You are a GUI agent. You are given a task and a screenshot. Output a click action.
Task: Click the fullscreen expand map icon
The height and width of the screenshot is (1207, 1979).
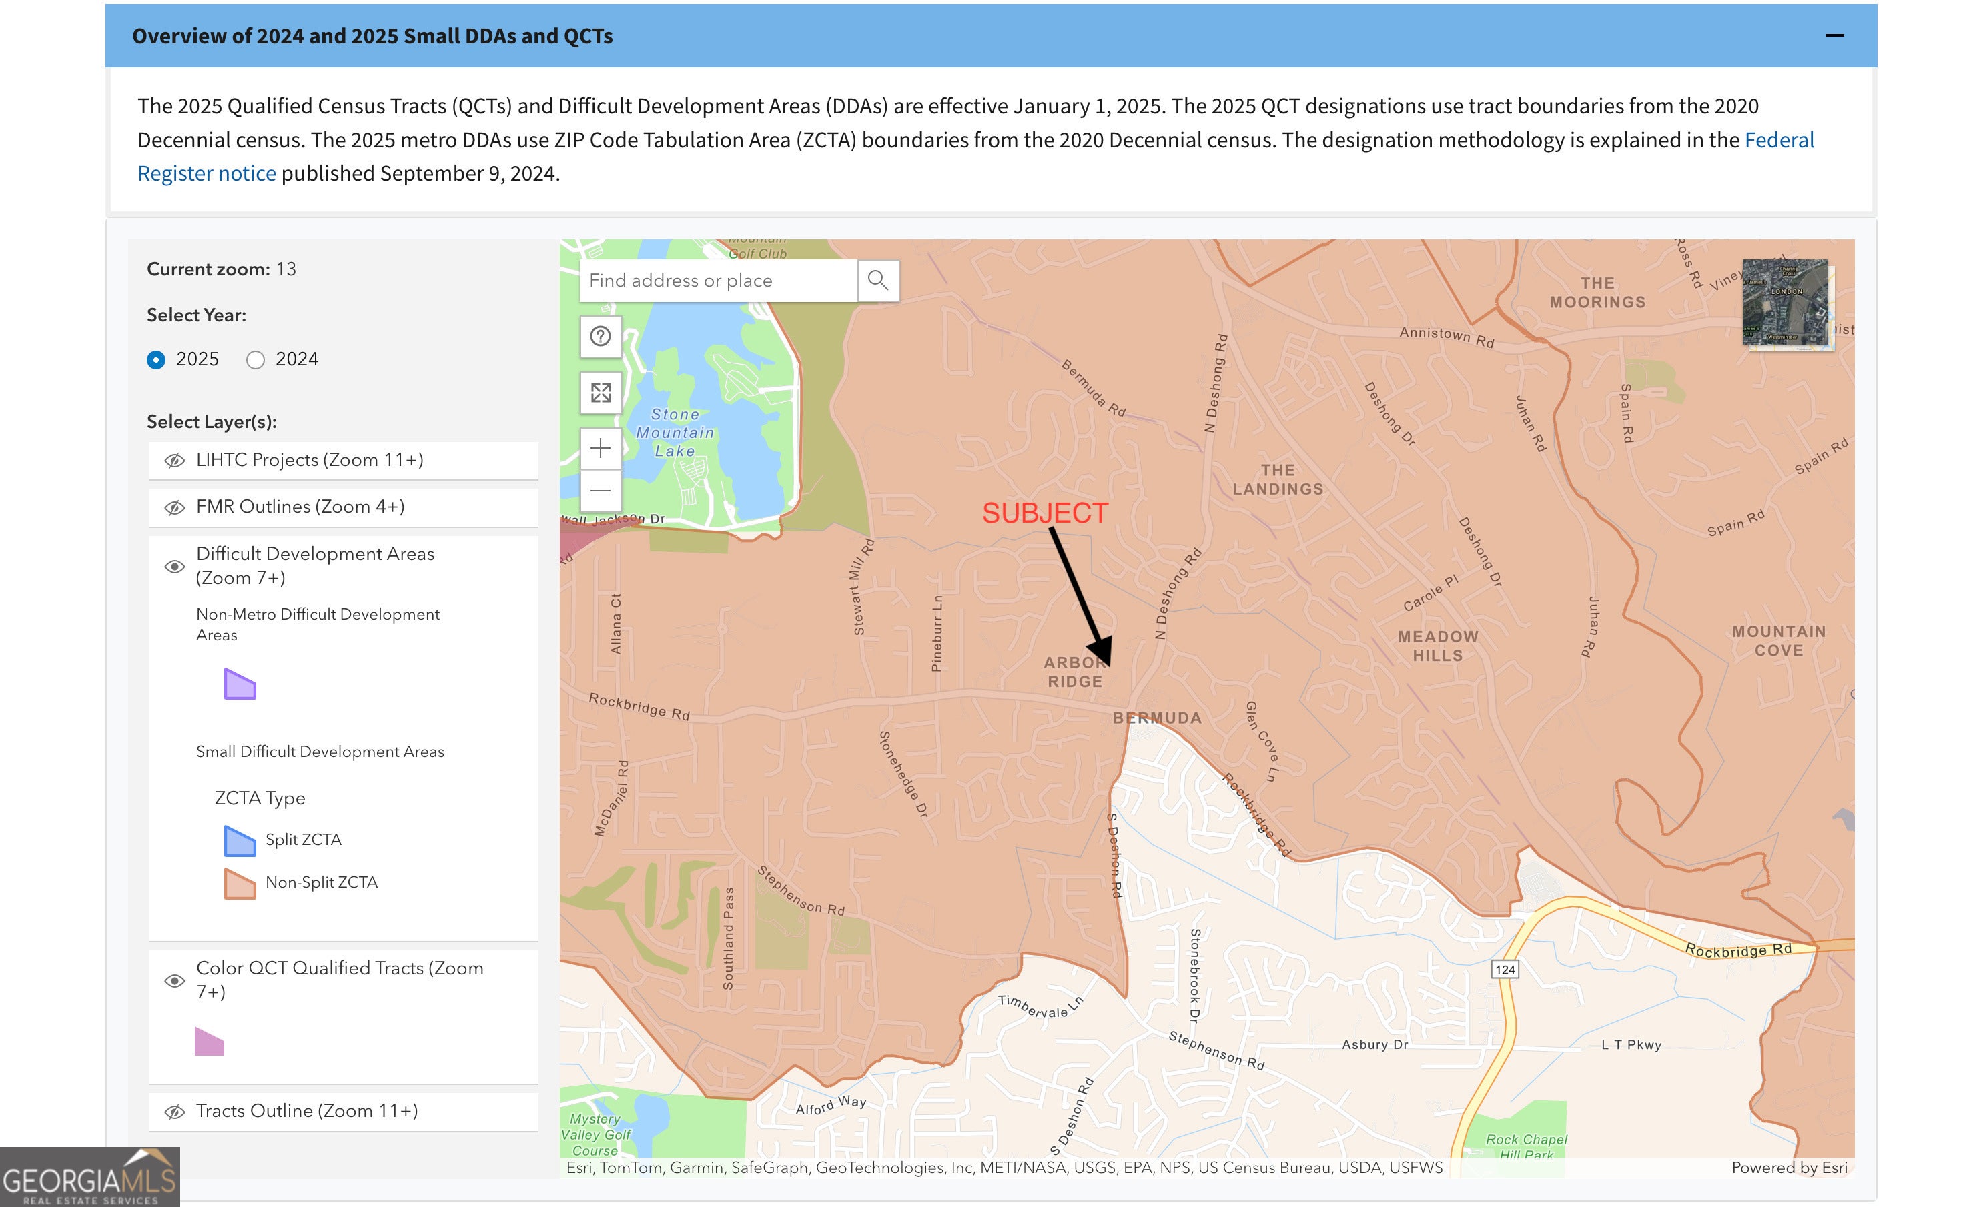[x=600, y=392]
